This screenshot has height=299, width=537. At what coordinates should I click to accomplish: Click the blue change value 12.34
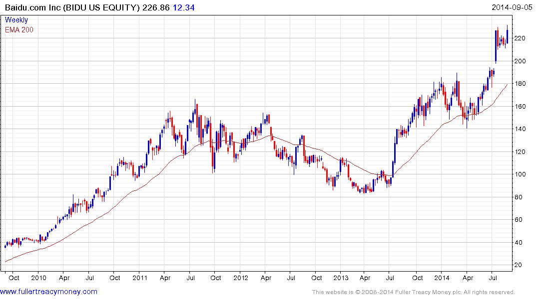point(183,7)
